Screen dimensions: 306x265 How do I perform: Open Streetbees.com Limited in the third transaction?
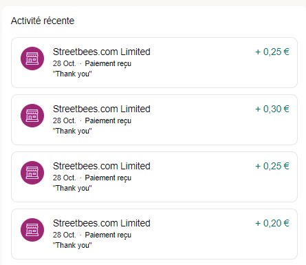click(102, 166)
